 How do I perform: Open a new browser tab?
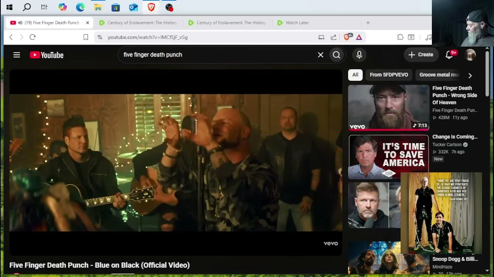click(x=368, y=23)
